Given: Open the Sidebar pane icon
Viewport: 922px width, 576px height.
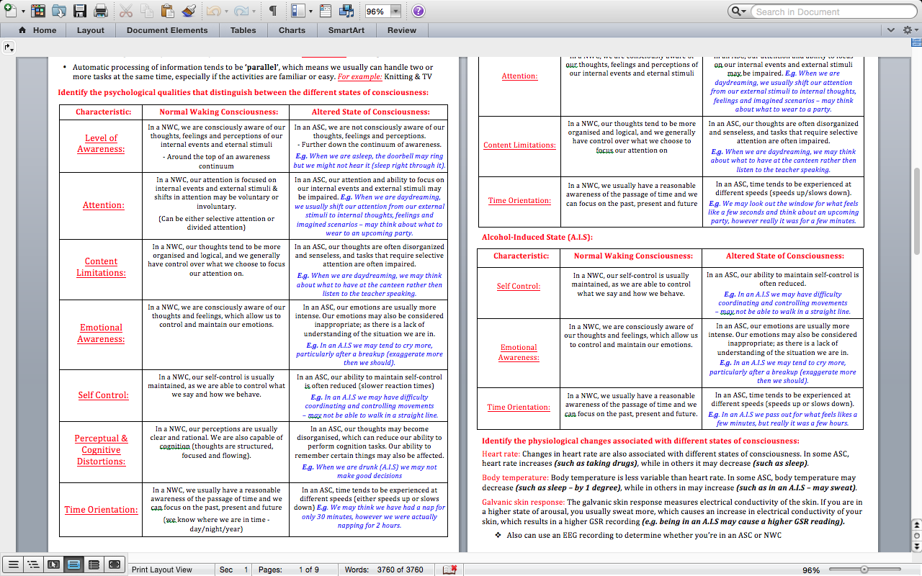Looking at the screenshot, I should 299,11.
